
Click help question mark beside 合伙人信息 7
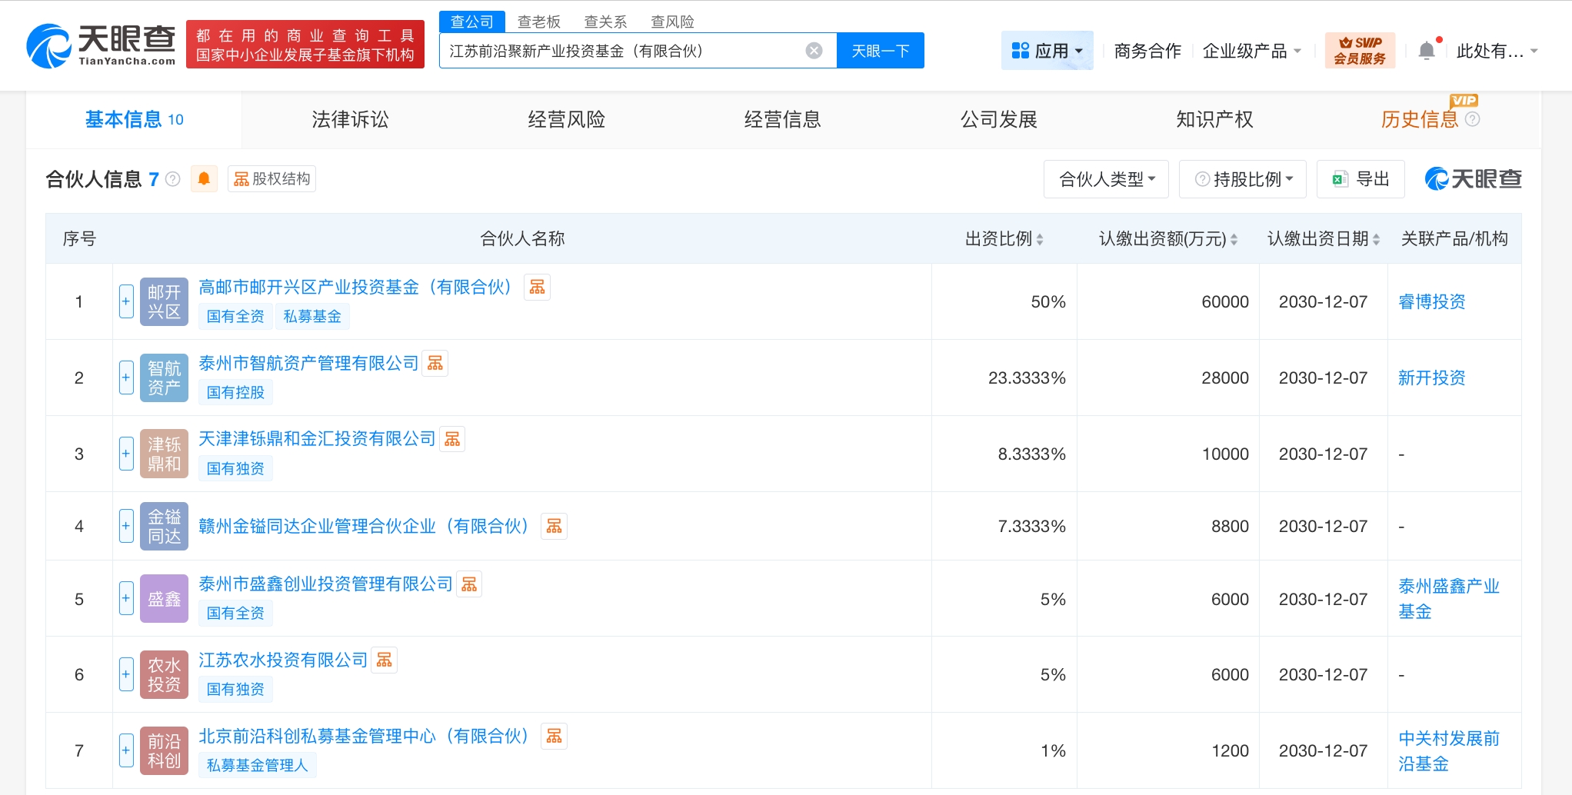click(173, 179)
